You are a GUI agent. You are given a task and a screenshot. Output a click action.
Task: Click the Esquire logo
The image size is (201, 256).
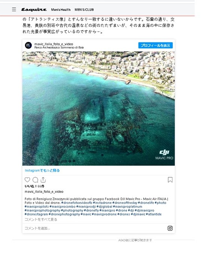pyautogui.click(x=34, y=10)
